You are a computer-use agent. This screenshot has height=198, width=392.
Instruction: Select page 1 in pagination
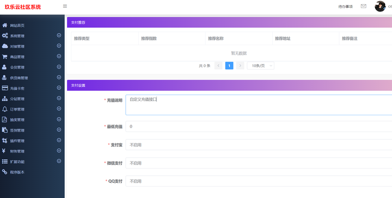point(229,66)
